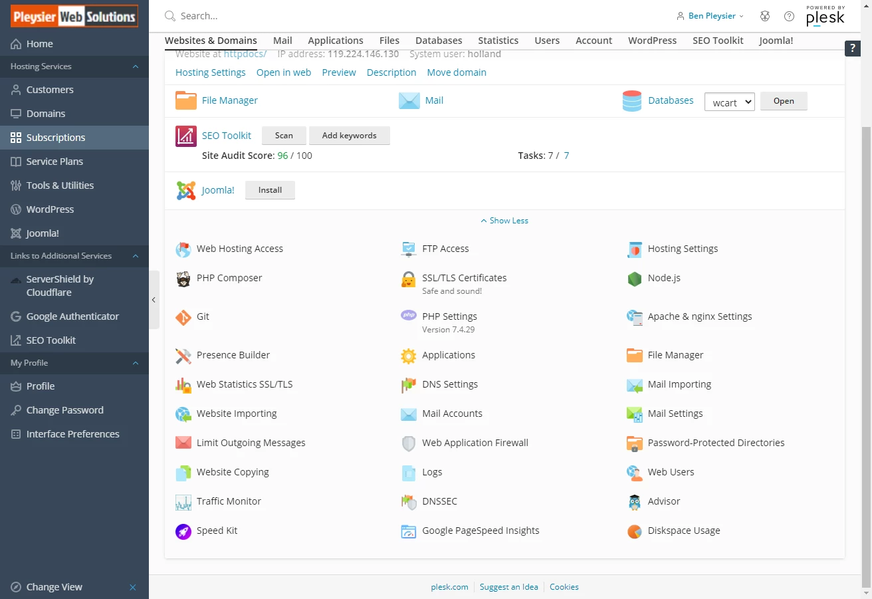Screen dimensions: 872x599
Task: Open the Git icon
Action: click(x=183, y=317)
